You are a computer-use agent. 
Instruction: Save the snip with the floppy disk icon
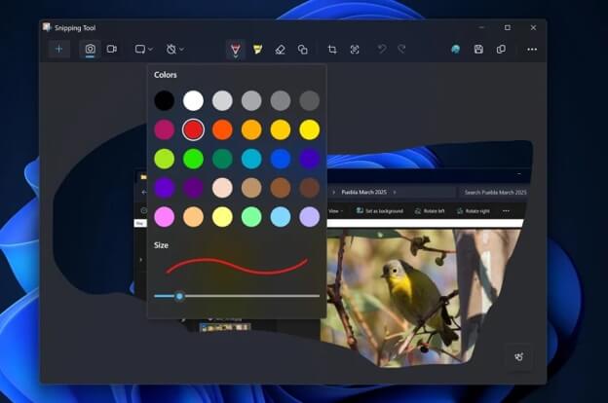[x=478, y=50]
